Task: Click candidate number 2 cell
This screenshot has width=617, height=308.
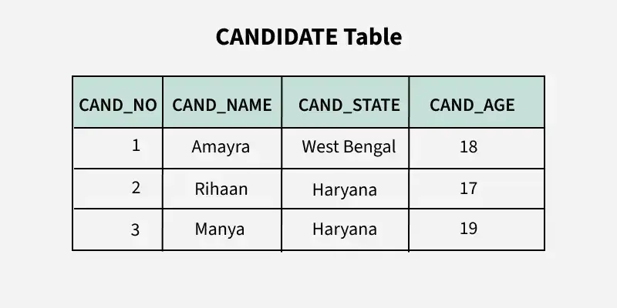Action: pyautogui.click(x=118, y=189)
